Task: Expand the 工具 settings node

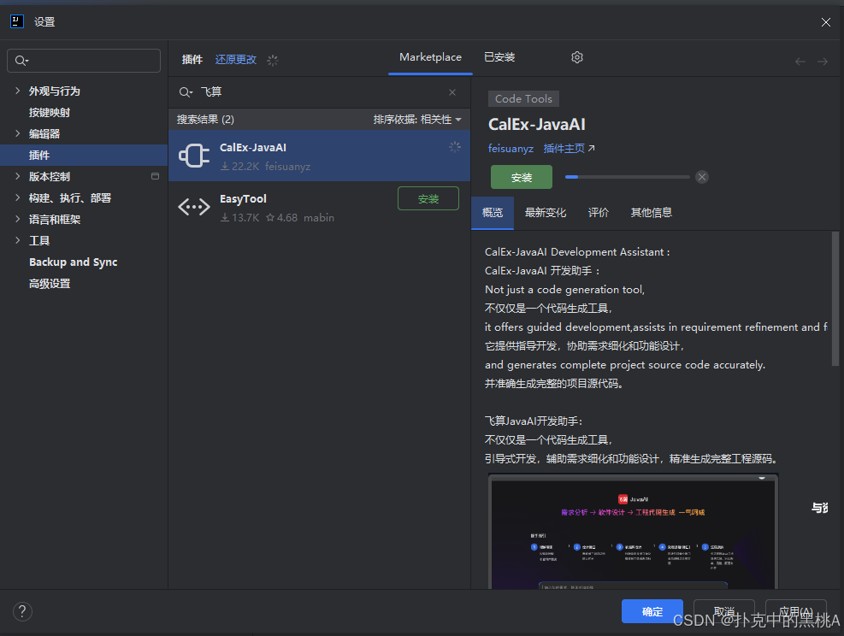Action: click(x=18, y=240)
